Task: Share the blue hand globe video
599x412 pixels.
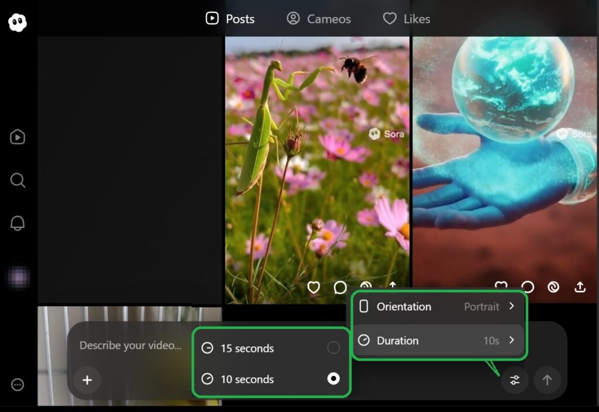Action: click(580, 287)
